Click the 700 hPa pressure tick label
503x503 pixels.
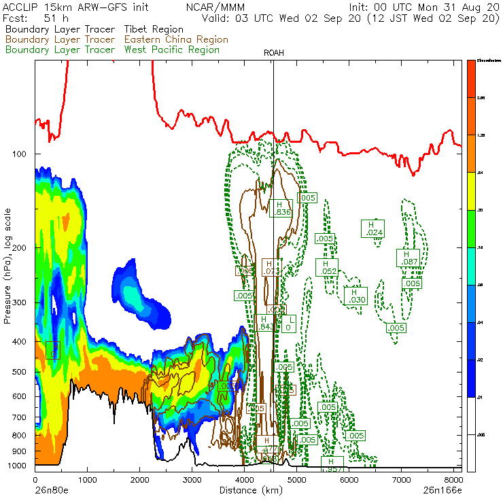19,417
